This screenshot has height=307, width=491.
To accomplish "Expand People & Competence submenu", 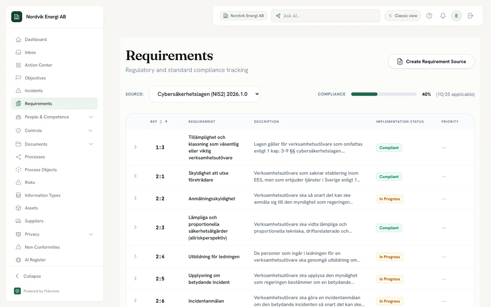I will [x=91, y=117].
